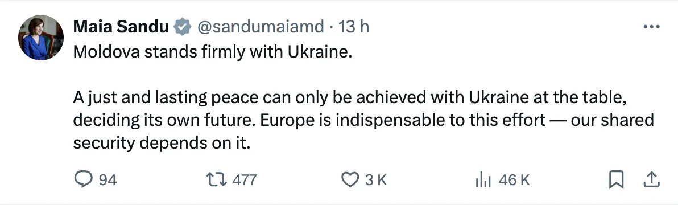Click the line starting "deciding its own future"

click(x=363, y=121)
